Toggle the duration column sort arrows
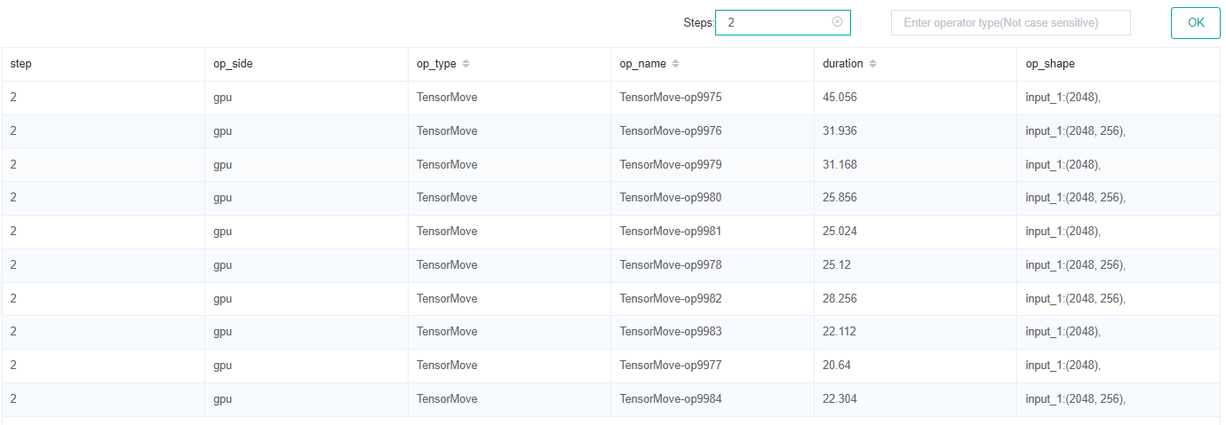This screenshot has width=1226, height=425. pos(872,64)
